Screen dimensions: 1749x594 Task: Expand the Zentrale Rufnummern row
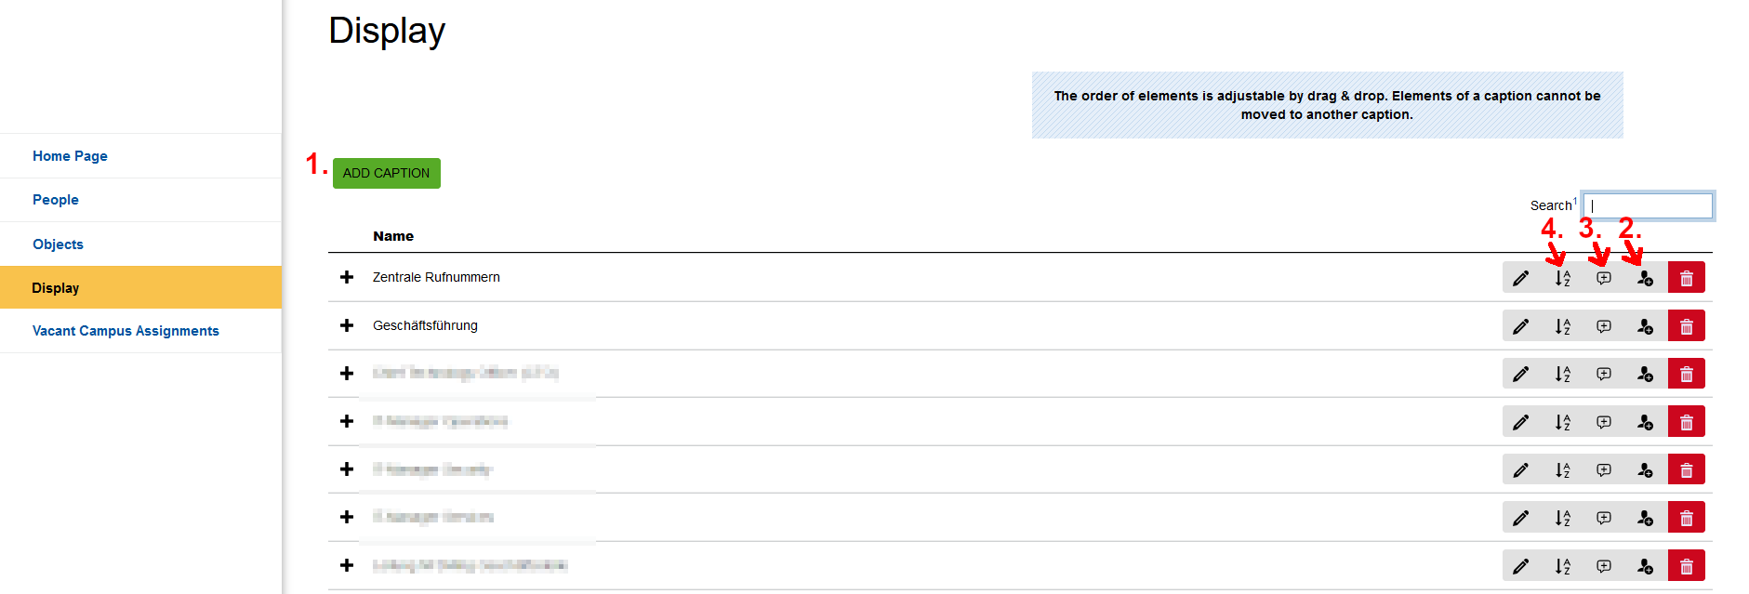347,277
